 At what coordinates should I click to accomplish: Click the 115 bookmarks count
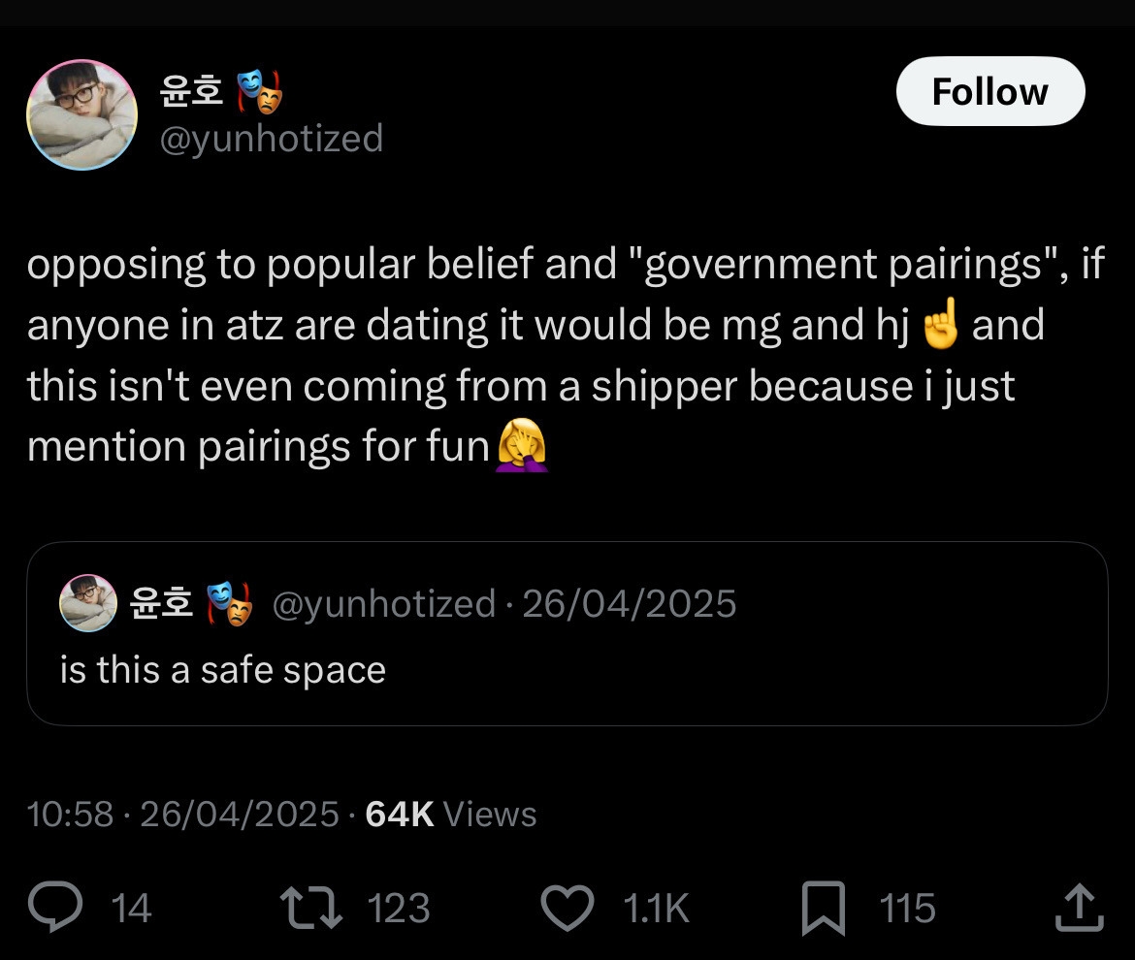coord(908,909)
